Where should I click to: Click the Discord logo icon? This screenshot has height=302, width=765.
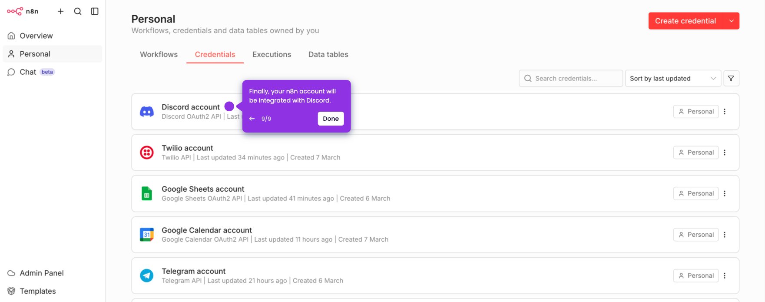tap(147, 112)
